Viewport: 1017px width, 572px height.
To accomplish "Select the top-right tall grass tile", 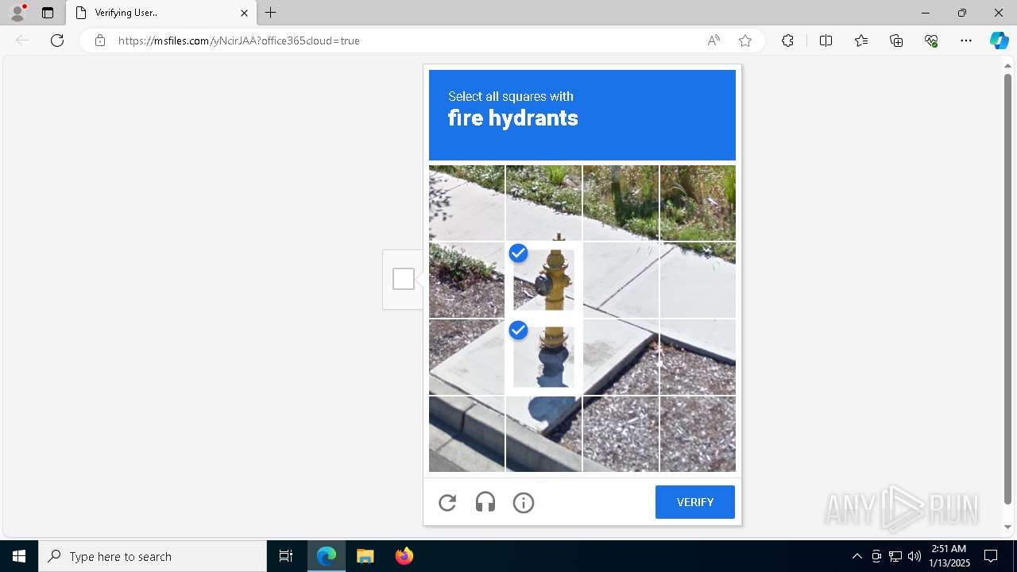I will pos(698,203).
